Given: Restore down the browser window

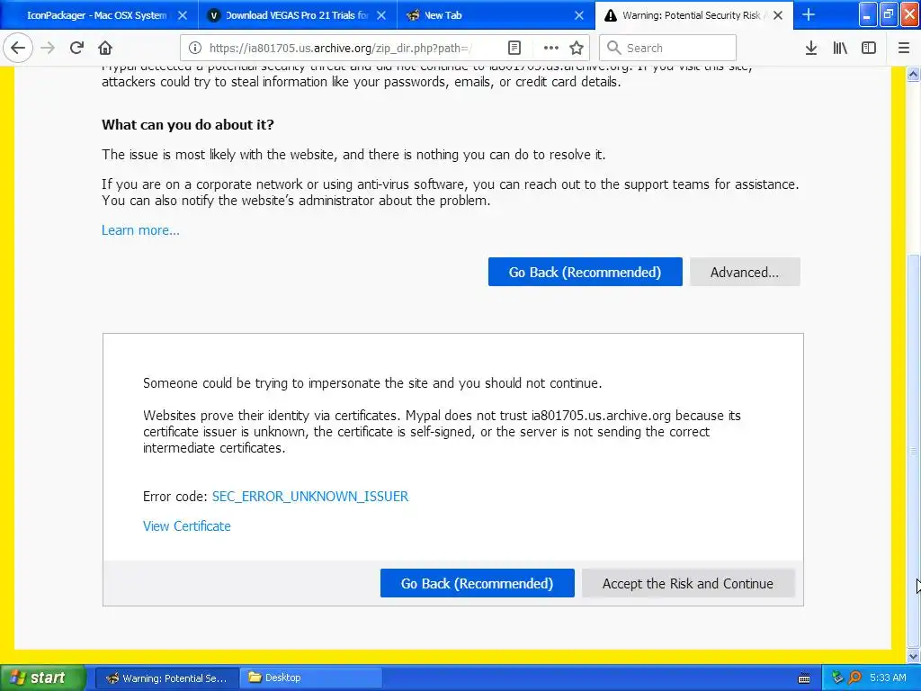Looking at the screenshot, I should pos(889,14).
